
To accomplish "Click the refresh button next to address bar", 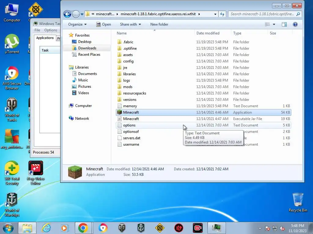I will (222, 14).
